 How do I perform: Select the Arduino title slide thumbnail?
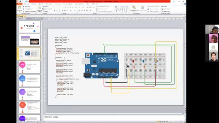pyautogui.click(x=30, y=27)
